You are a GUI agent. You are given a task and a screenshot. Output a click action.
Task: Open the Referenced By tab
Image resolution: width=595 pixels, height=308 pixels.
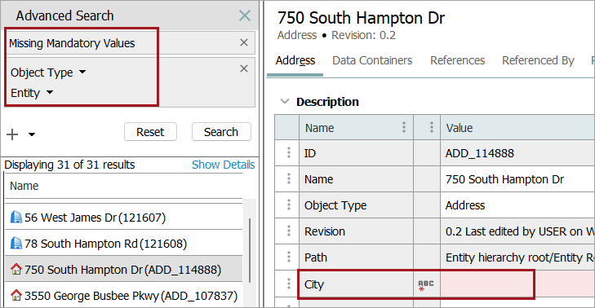[x=538, y=60]
